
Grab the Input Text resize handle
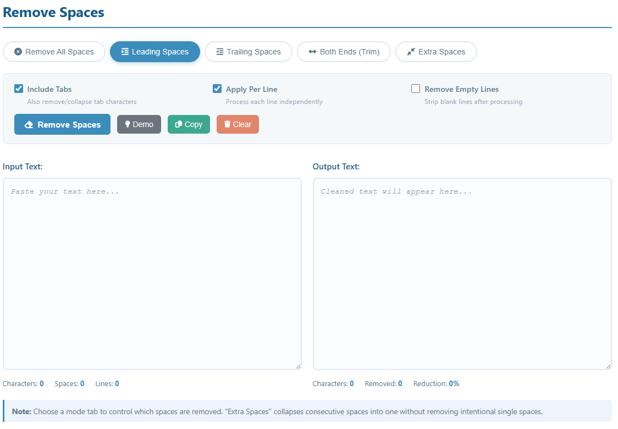298,366
